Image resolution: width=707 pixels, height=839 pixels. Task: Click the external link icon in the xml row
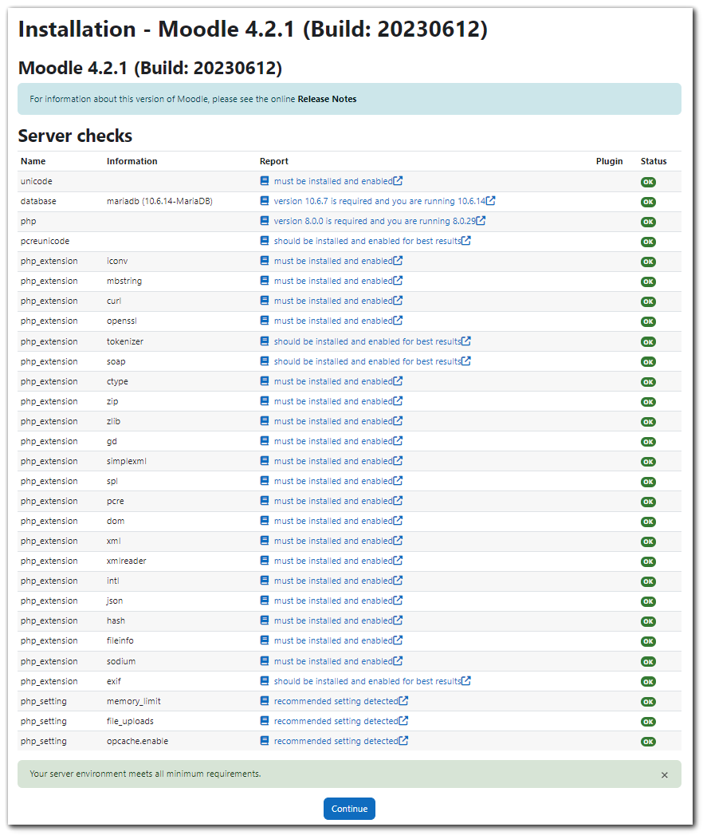click(x=398, y=541)
